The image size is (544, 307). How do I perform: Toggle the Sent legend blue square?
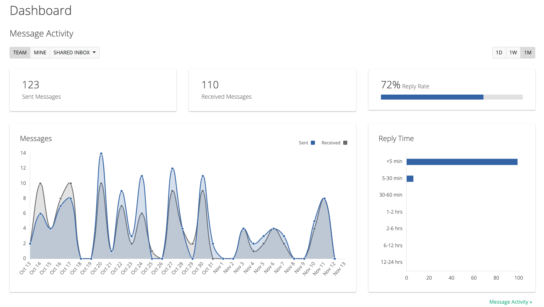coord(313,143)
